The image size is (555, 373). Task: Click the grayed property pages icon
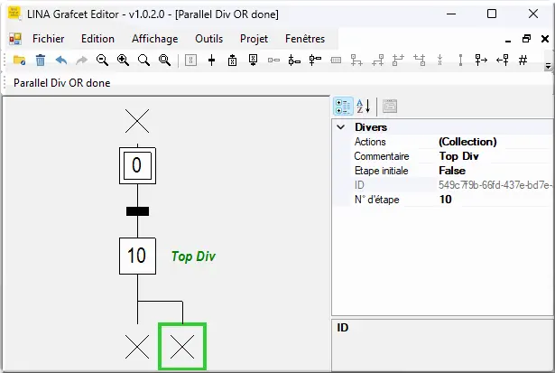click(x=390, y=107)
